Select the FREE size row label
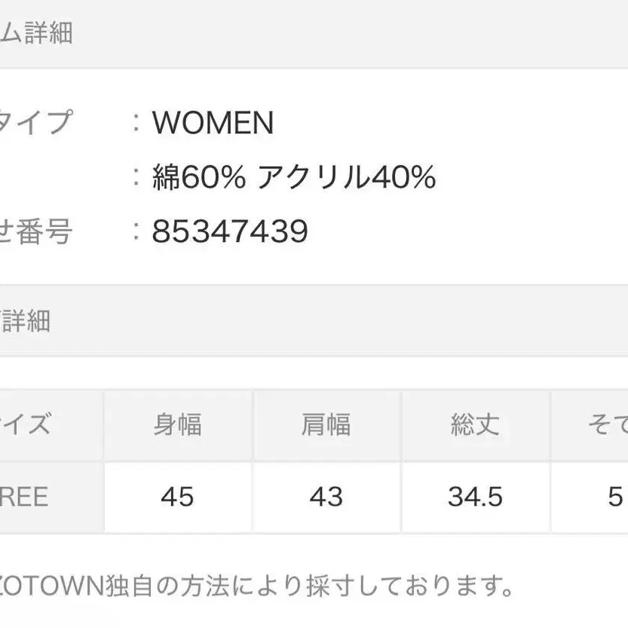This screenshot has height=628, width=628. coord(26,497)
